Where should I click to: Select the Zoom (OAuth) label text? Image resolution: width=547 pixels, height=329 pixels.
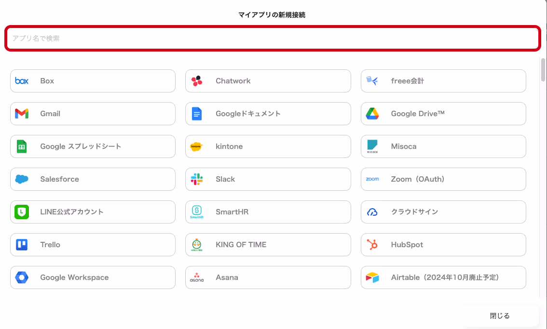click(418, 179)
